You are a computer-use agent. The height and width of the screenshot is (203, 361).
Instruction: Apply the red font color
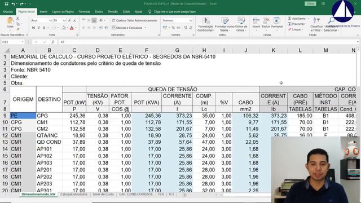click(72, 28)
